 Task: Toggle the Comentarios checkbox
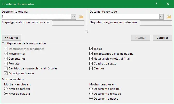(x=6, y=59)
